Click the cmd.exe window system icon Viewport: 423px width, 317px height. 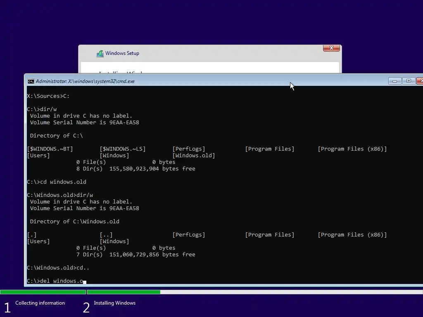31,81
